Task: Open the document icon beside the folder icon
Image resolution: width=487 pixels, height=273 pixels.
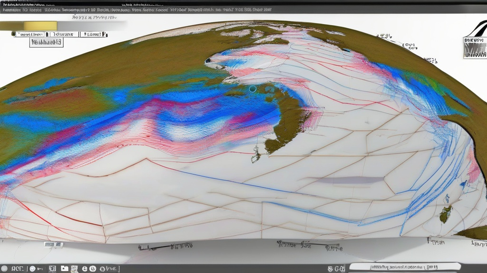Action: (x=75, y=269)
